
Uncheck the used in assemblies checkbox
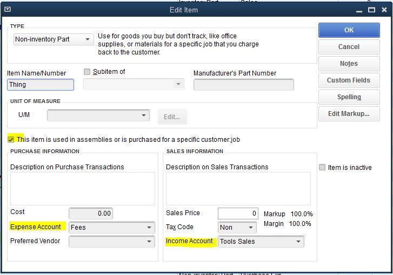click(x=11, y=140)
